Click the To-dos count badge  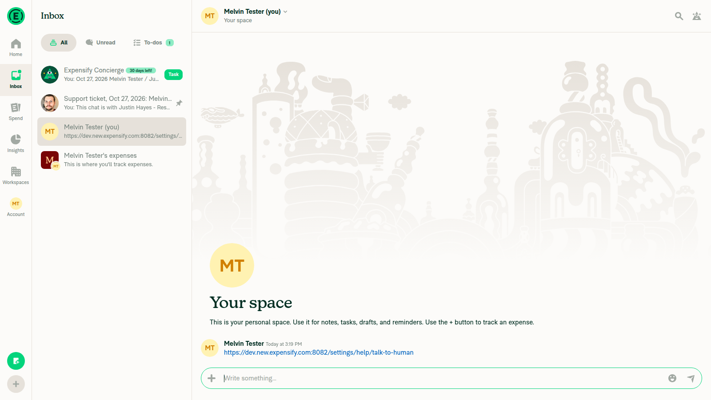(170, 43)
